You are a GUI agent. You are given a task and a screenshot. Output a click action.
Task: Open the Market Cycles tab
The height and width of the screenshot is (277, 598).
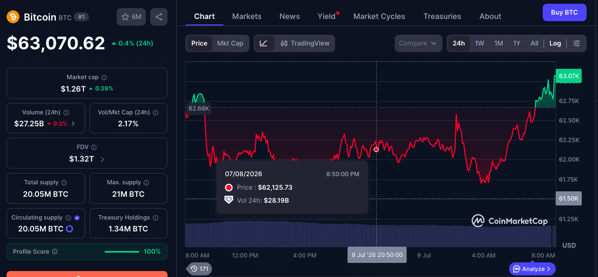pyautogui.click(x=379, y=16)
